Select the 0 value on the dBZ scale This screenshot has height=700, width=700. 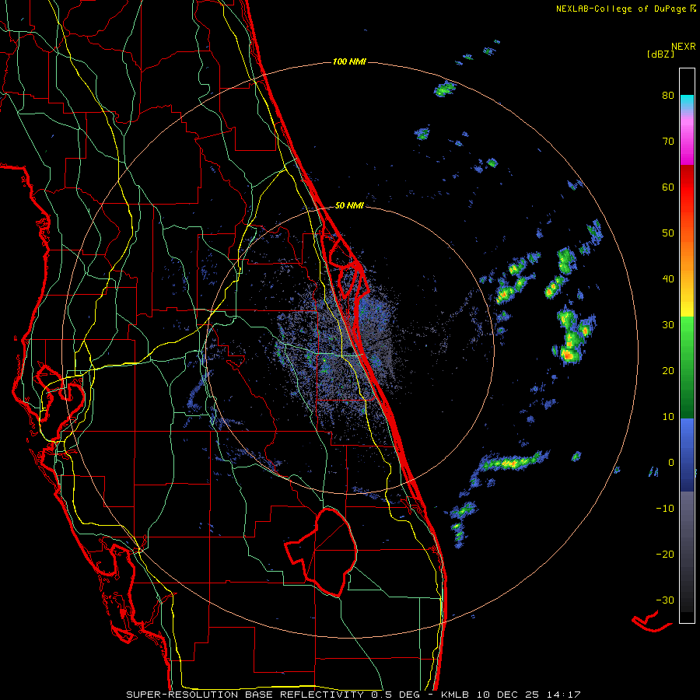(x=670, y=463)
